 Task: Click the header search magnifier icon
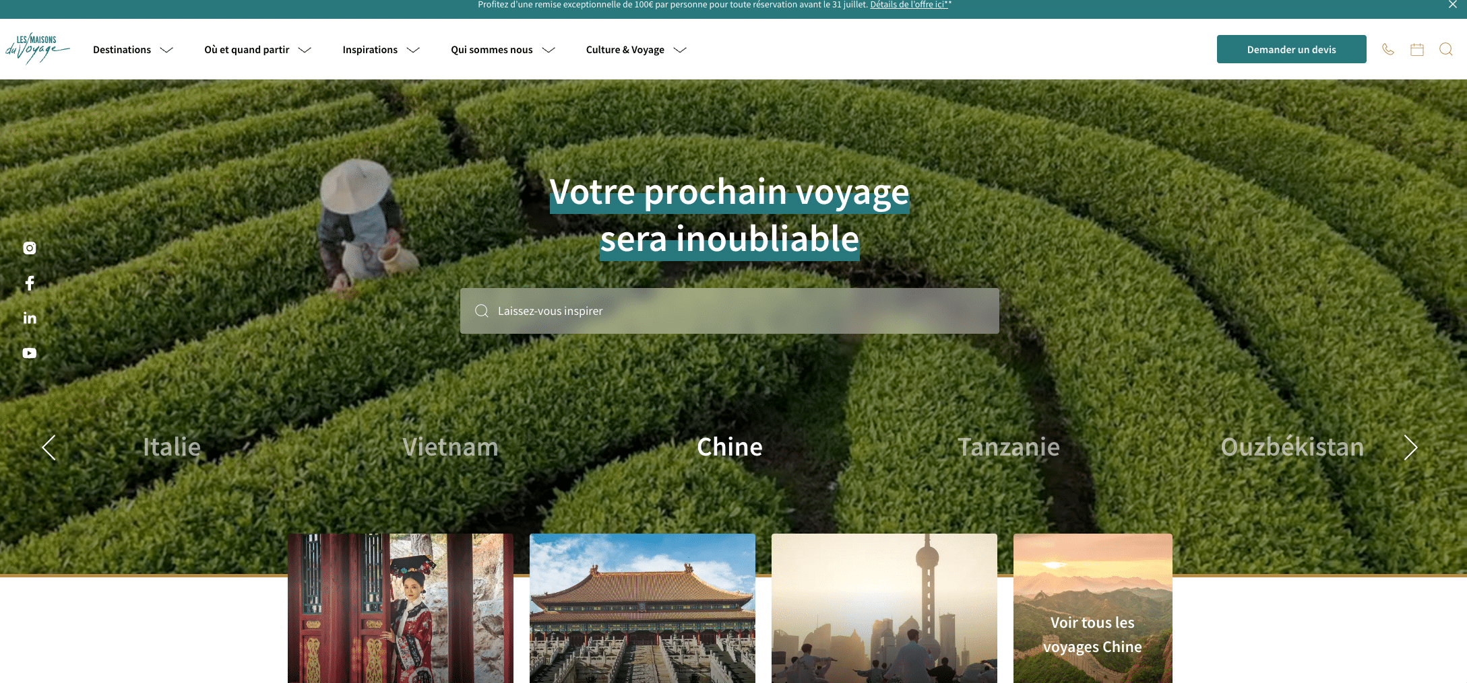1445,49
